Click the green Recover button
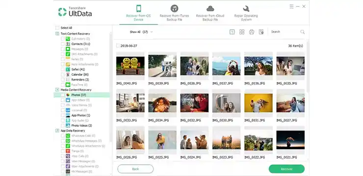This screenshot has width=363, height=176. pyautogui.click(x=286, y=169)
